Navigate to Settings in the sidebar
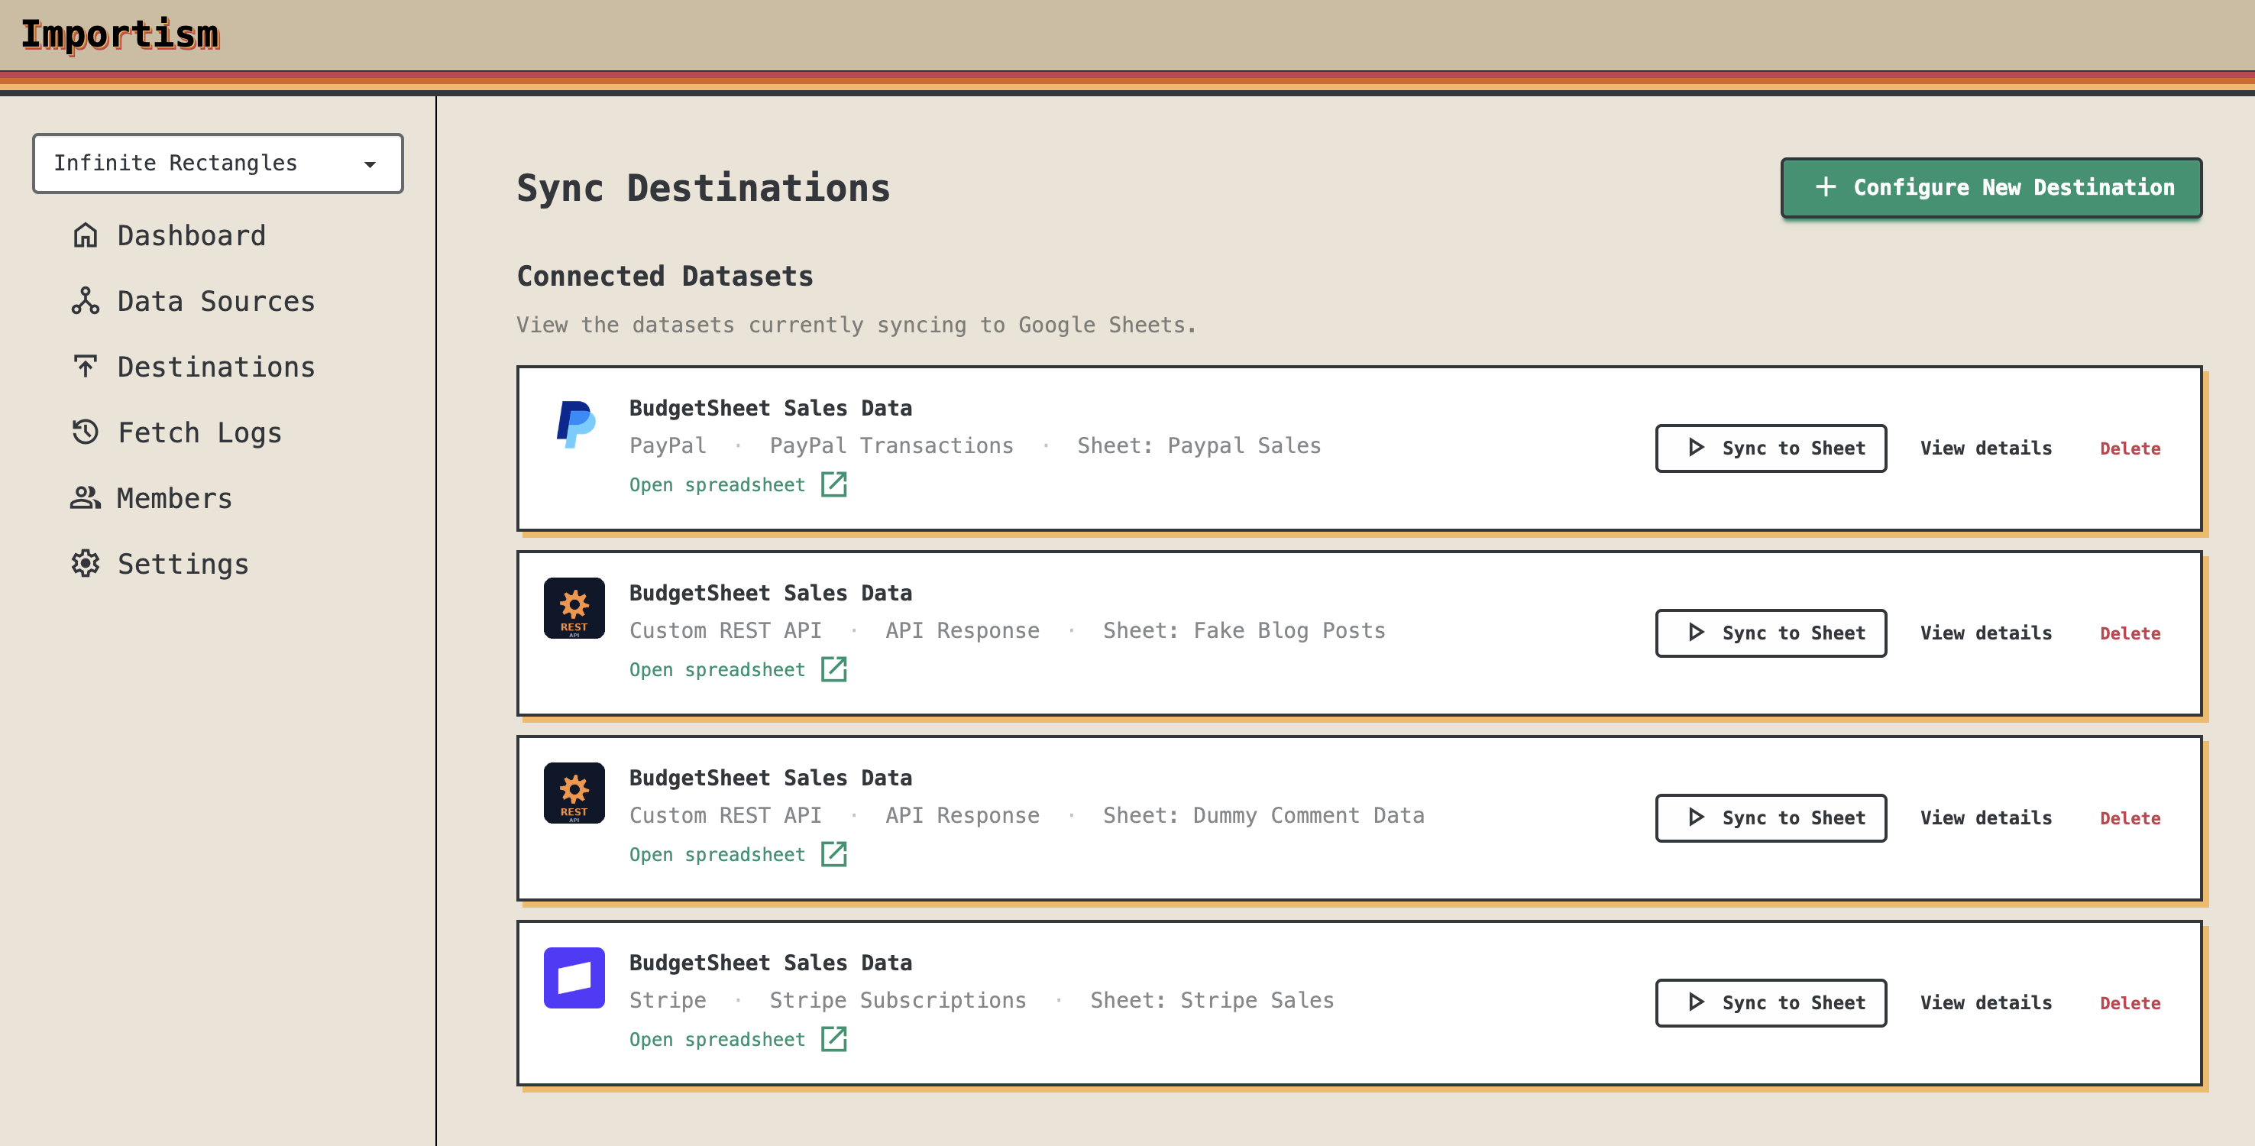The height and width of the screenshot is (1146, 2255). [x=183, y=563]
